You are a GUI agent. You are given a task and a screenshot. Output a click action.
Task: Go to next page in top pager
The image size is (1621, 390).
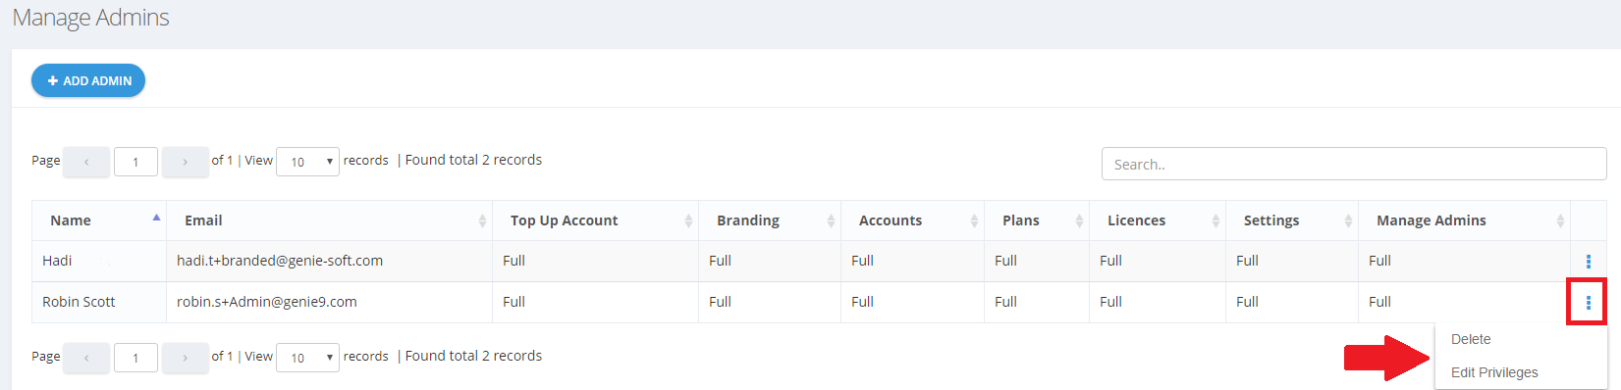[185, 162]
